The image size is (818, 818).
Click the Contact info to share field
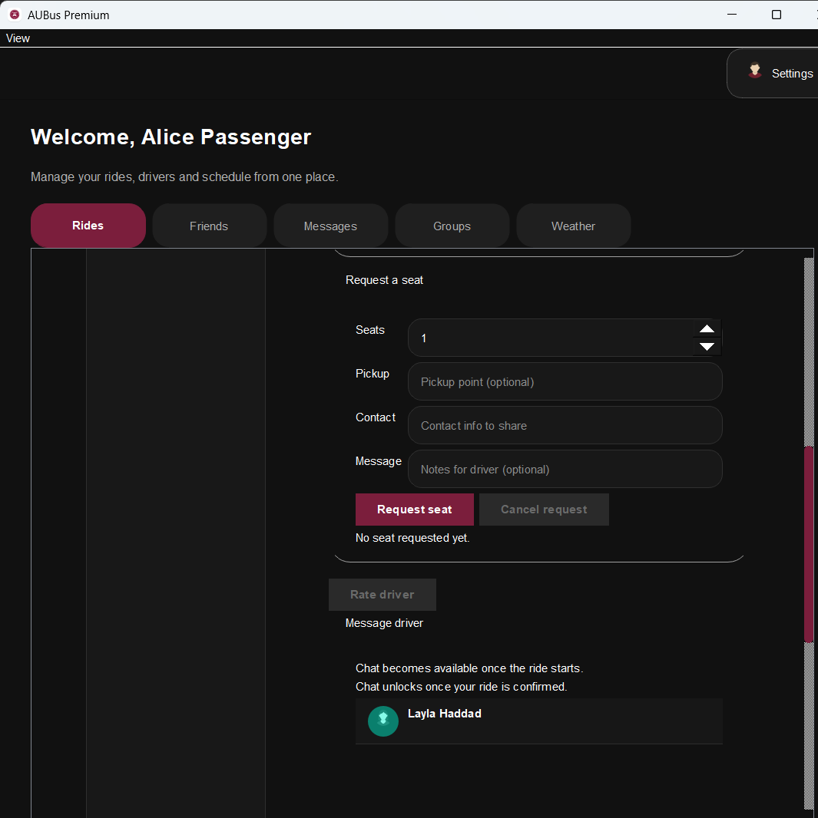point(565,425)
